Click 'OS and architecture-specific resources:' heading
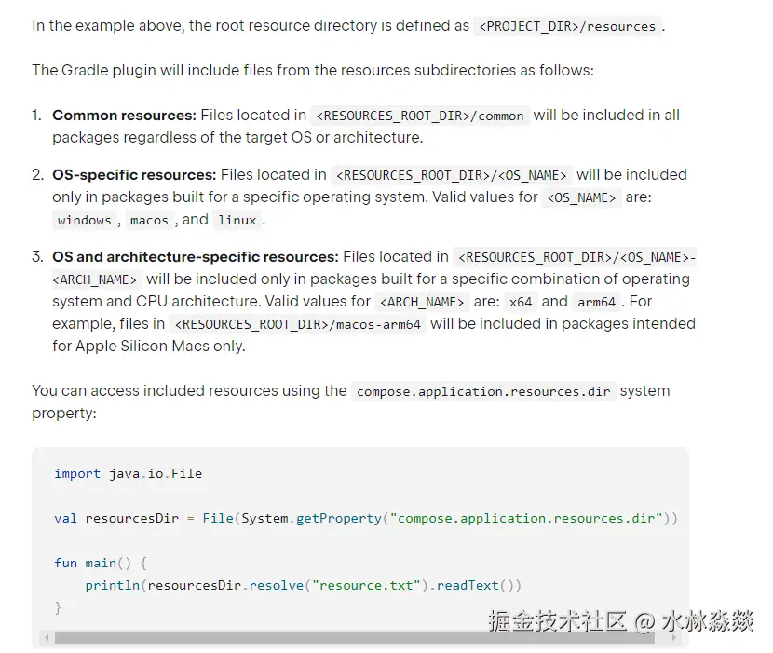 coord(195,257)
